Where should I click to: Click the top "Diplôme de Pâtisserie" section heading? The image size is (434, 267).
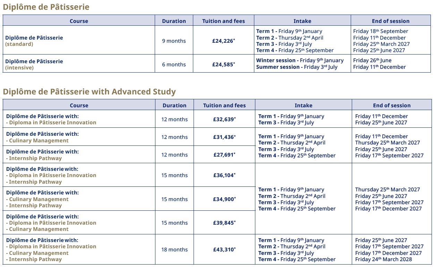(x=46, y=7)
